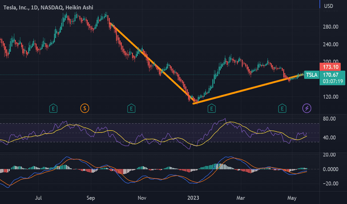This screenshot has height=204, width=347.
Task: Click the 120.00 price axis label
Action: (x=331, y=97)
